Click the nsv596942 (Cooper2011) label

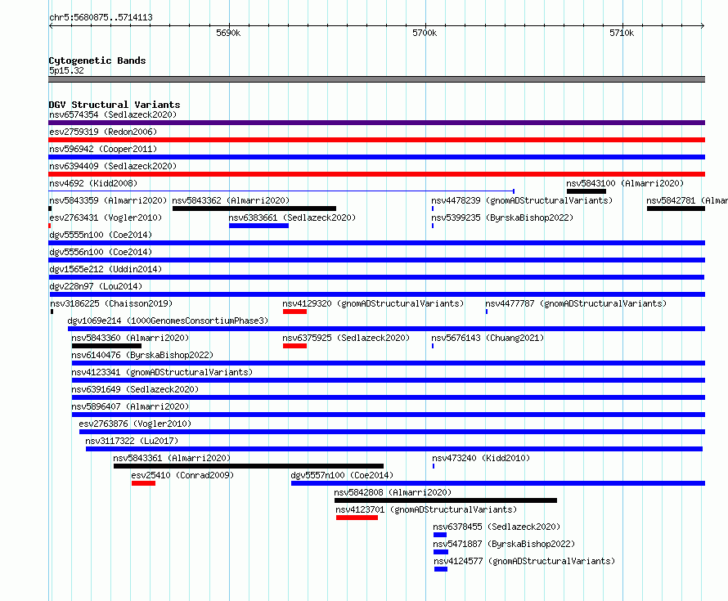coord(103,149)
